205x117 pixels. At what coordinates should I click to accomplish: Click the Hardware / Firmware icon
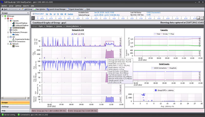(x=11, y=32)
